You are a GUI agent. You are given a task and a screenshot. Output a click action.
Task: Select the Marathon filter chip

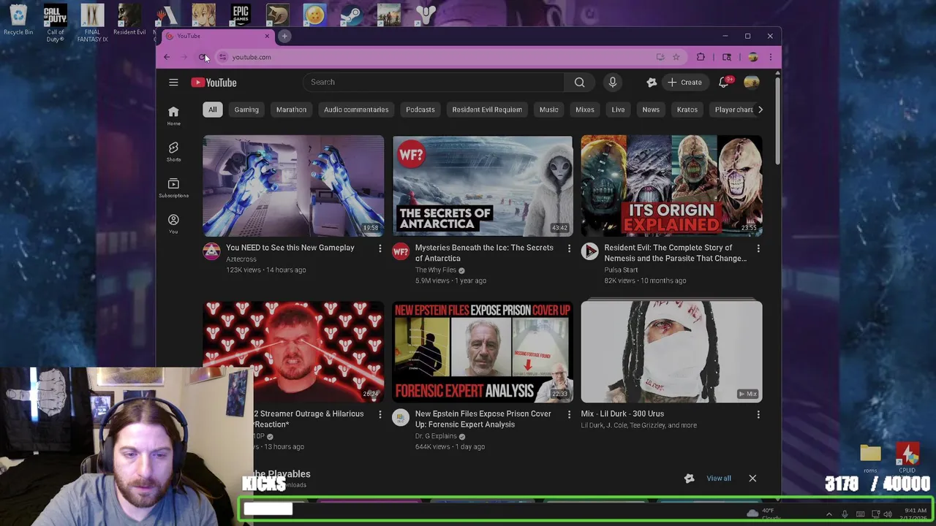click(291, 110)
